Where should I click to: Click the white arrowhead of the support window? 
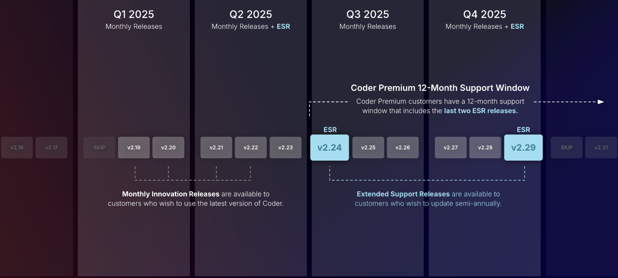tap(600, 102)
